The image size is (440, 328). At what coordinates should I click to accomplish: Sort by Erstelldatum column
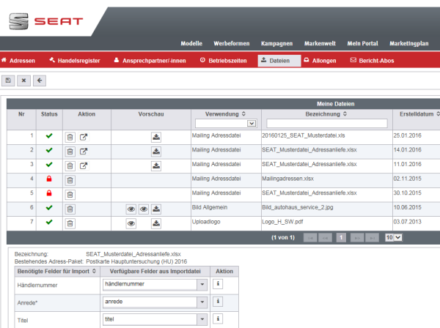(x=438, y=114)
